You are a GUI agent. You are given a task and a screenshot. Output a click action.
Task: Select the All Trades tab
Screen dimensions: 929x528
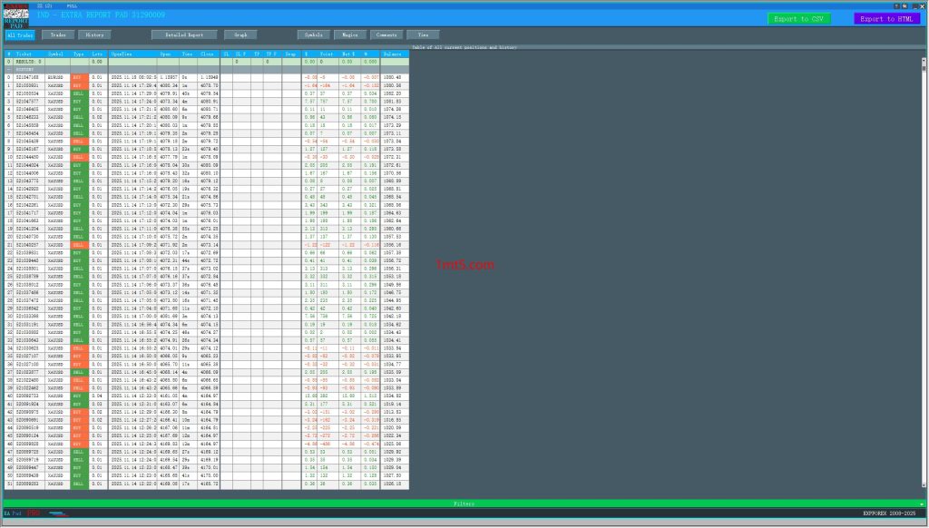click(x=19, y=34)
